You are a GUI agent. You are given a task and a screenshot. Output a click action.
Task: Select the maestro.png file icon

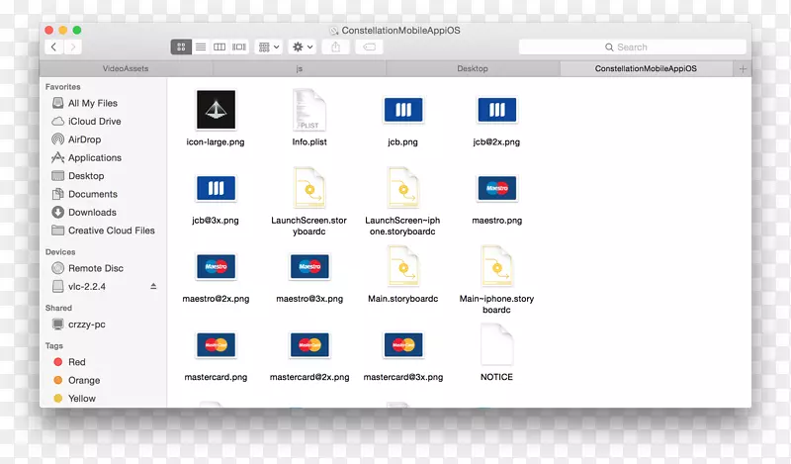(x=496, y=188)
